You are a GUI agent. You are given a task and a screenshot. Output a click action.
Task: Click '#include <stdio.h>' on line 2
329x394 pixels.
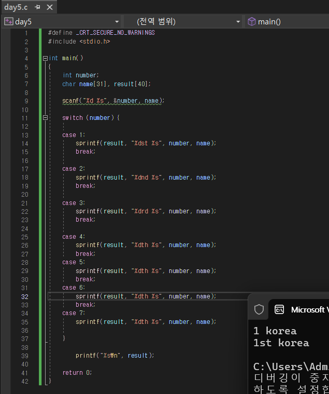(79, 42)
